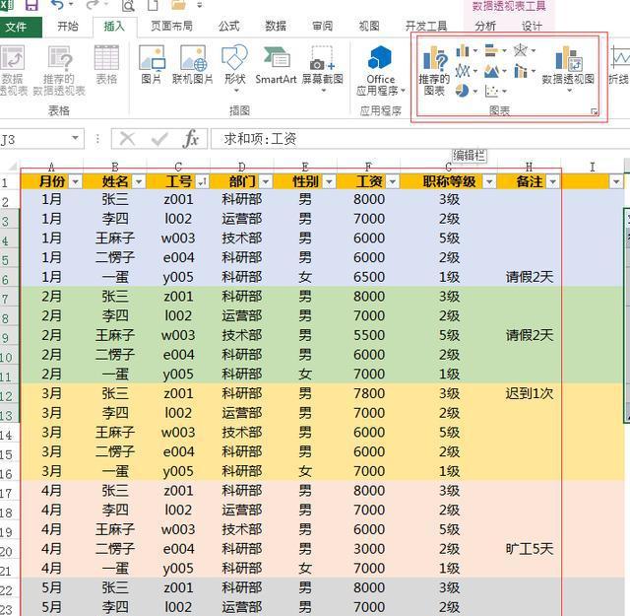Open the Shapes (形状) gallery
The width and height of the screenshot is (630, 616).
pos(234,68)
